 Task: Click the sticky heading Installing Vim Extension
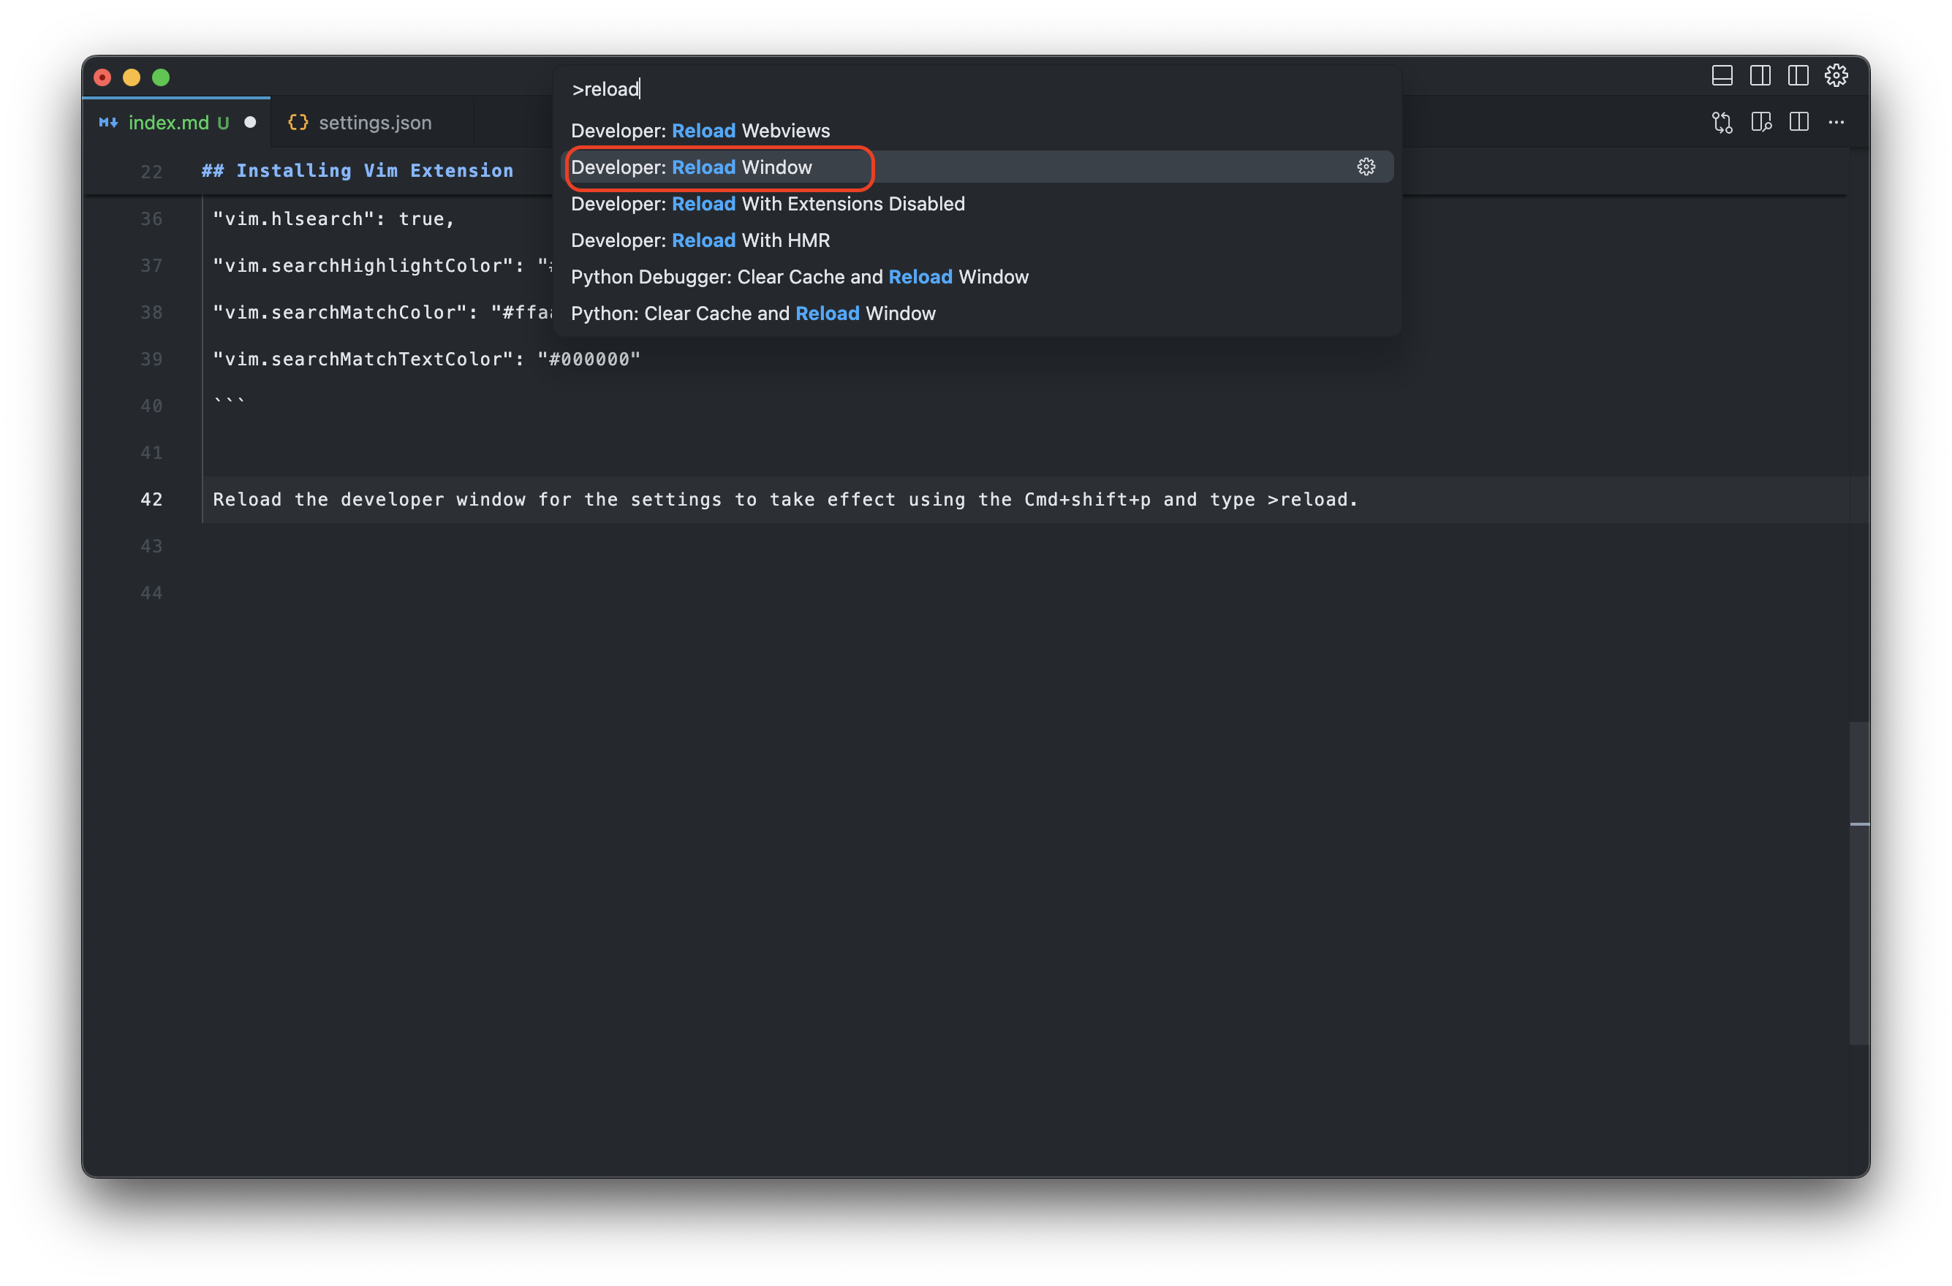click(358, 170)
